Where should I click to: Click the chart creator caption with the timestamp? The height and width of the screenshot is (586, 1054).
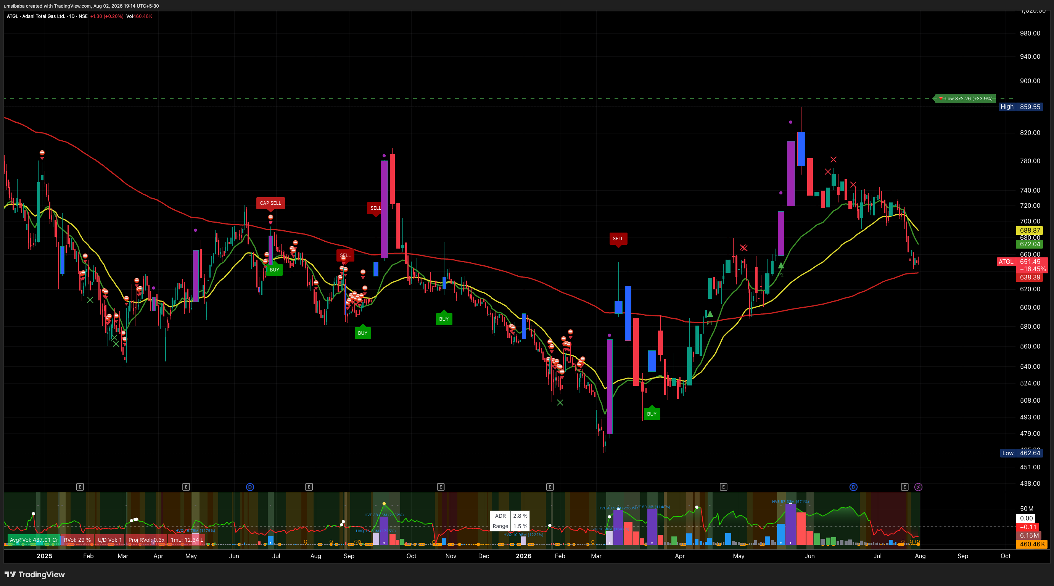(81, 6)
